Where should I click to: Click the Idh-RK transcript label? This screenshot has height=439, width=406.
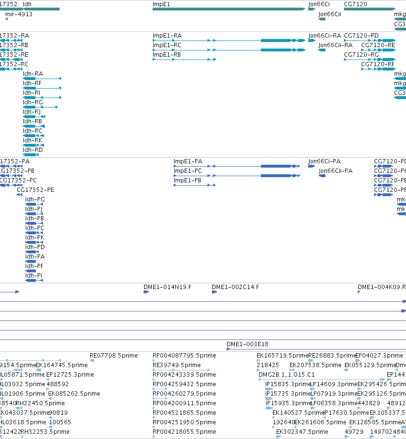(x=33, y=140)
